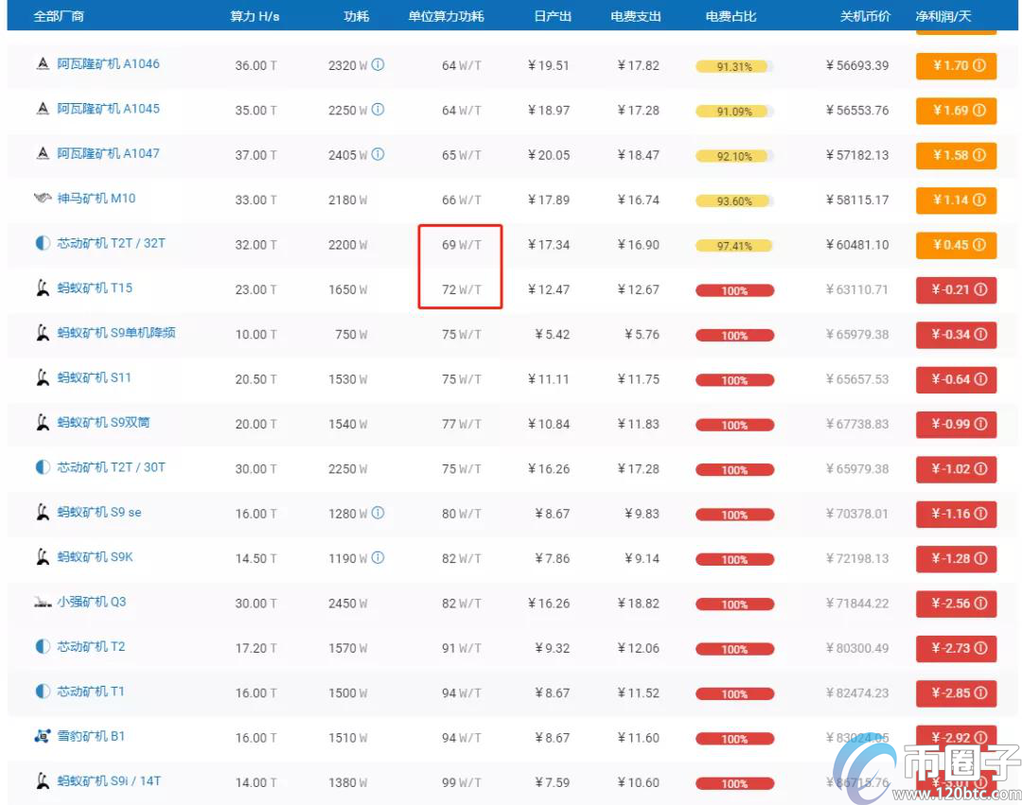
Task: Click the ¥0.45 net profit button
Action: [x=956, y=245]
